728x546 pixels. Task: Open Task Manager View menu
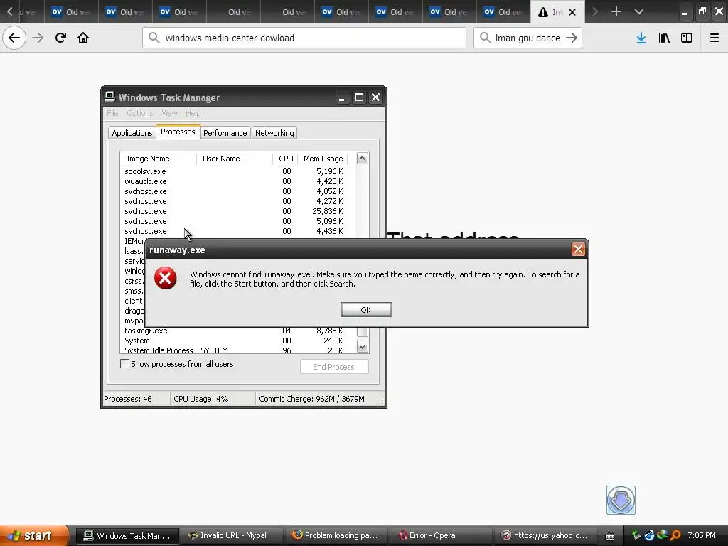click(169, 113)
